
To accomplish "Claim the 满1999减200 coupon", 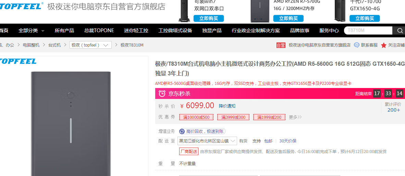I will coord(269,117).
